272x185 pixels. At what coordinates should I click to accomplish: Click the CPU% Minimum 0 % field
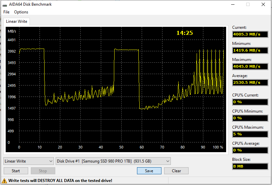tap(250, 118)
